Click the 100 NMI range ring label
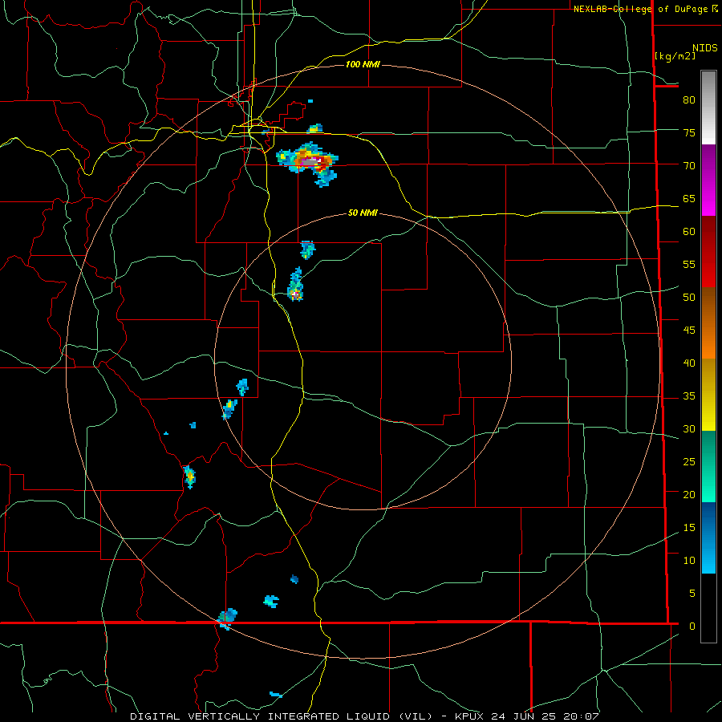 point(363,64)
